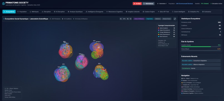Open the Disruption tab
The width and height of the screenshot is (224, 101).
click(46, 12)
